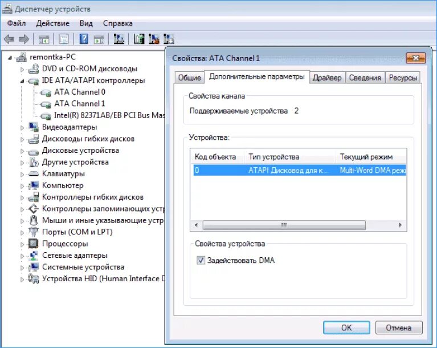Click the Системные устройства icon
This screenshot has height=348, width=437.
pos(34,267)
